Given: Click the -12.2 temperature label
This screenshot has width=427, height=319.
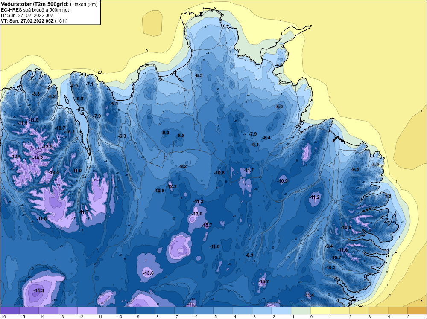Looking at the screenshot, I should [x=172, y=186].
